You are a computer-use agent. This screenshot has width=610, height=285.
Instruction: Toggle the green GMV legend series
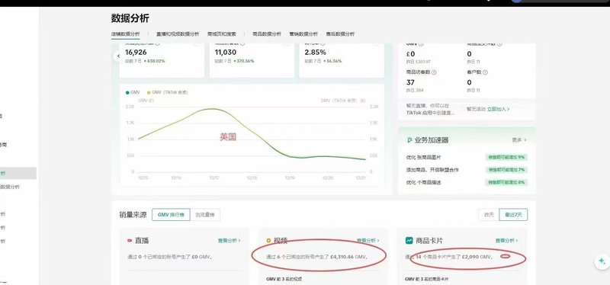pyautogui.click(x=133, y=92)
